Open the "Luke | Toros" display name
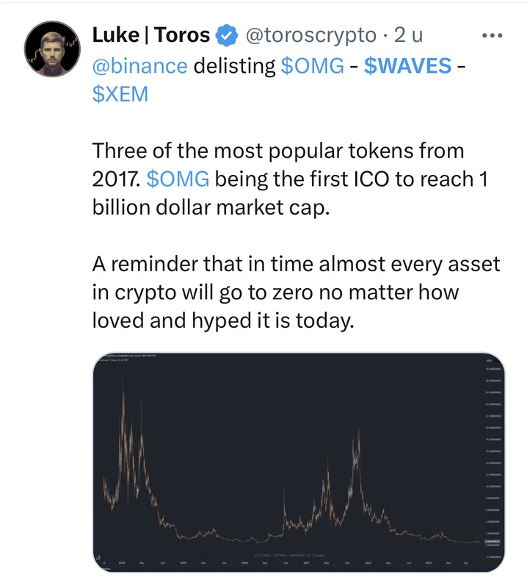 151,35
